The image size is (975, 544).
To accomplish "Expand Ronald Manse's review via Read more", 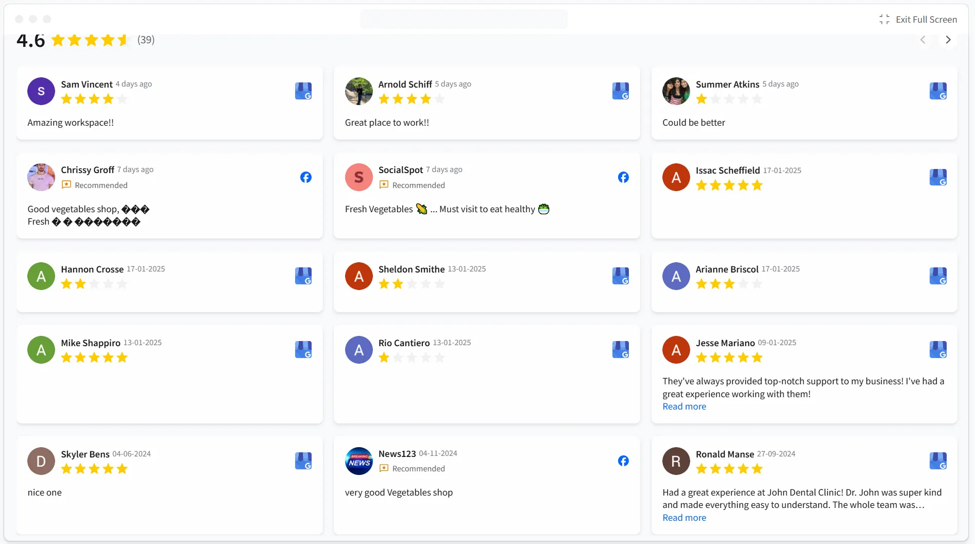I will click(x=684, y=517).
